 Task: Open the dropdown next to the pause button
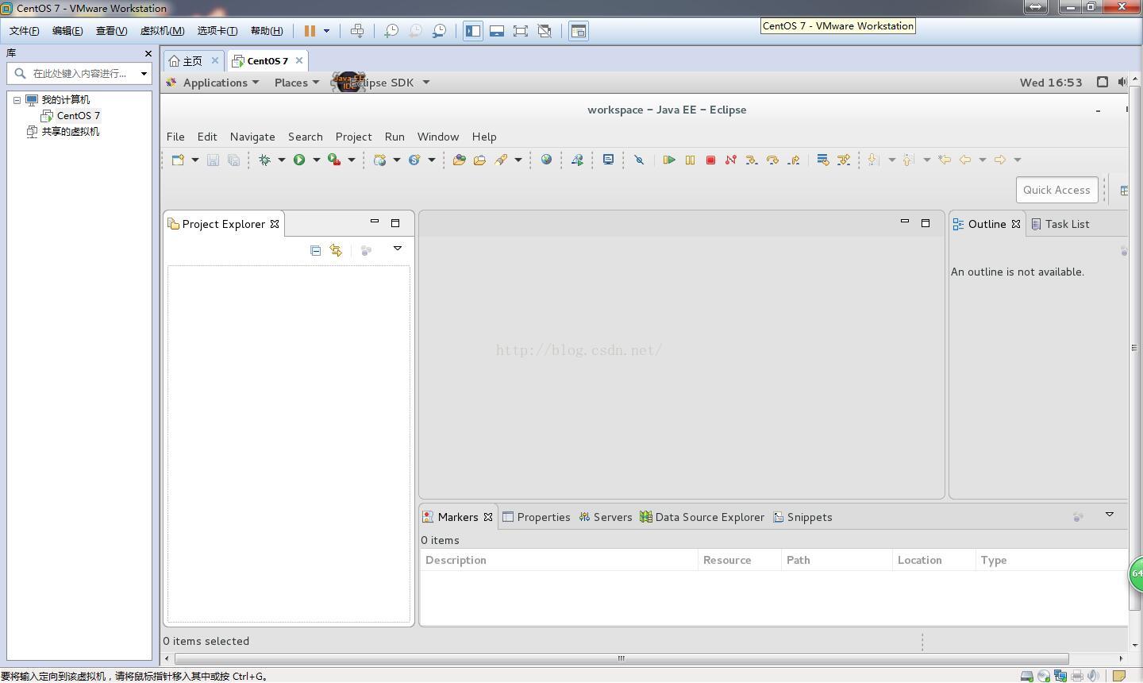tap(326, 31)
